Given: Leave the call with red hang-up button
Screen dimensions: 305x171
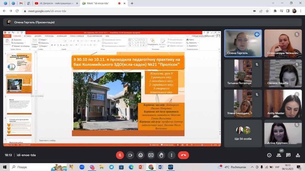Looking at the screenshot, I should click(183, 155).
